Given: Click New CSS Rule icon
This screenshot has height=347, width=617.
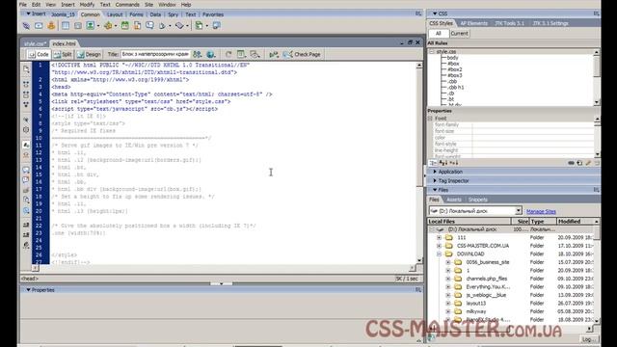Looking at the screenshot, I should click(x=579, y=163).
